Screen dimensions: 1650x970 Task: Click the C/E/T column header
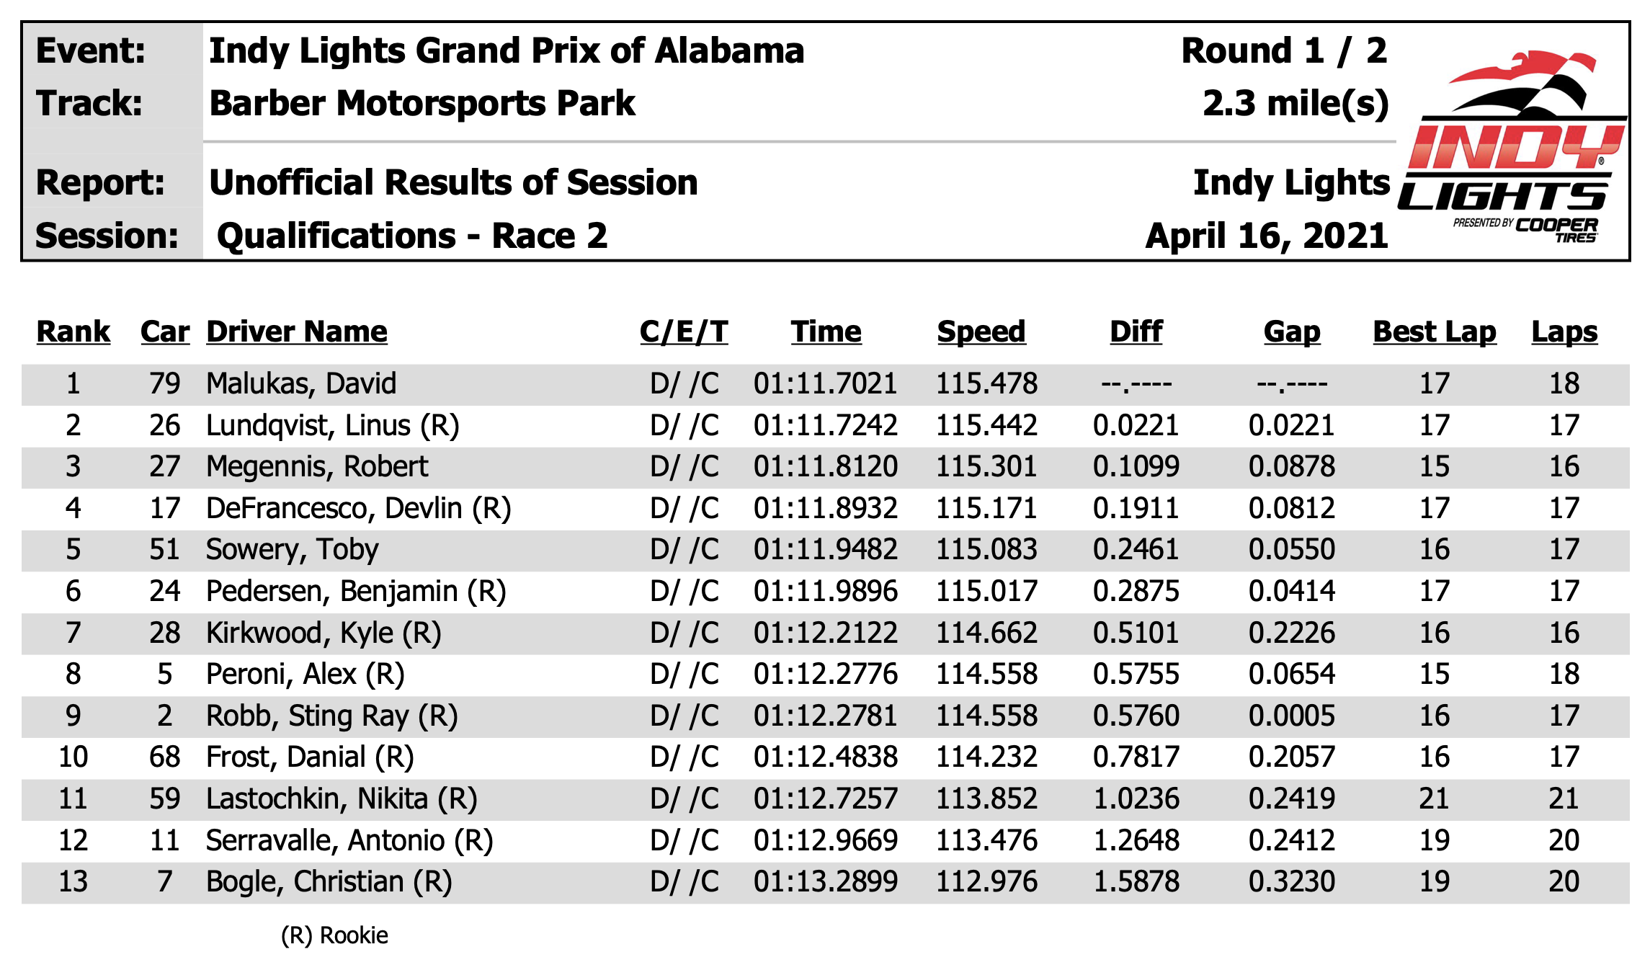click(x=684, y=332)
